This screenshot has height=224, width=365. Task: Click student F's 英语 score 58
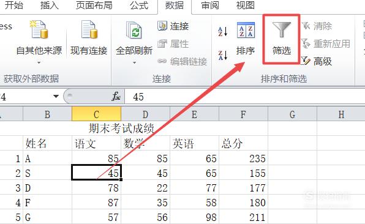[194, 202]
